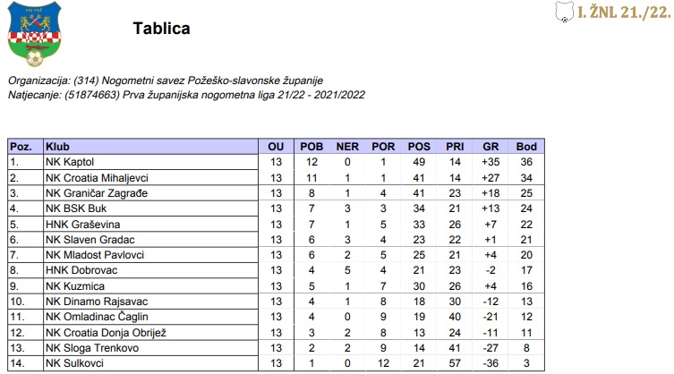This screenshot has width=674, height=374.
Task: Select NK Omladinac Čaglin club name
Action: click(x=90, y=317)
